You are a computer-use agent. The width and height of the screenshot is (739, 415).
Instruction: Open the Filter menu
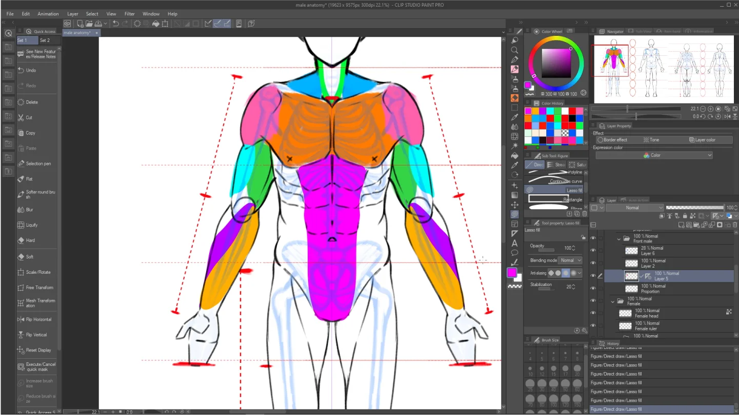[x=130, y=14]
